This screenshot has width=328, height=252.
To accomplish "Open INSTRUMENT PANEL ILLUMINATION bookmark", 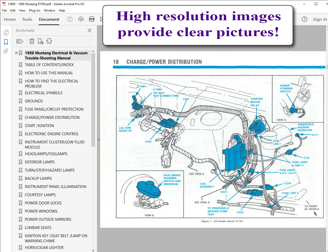I will 56,187.
